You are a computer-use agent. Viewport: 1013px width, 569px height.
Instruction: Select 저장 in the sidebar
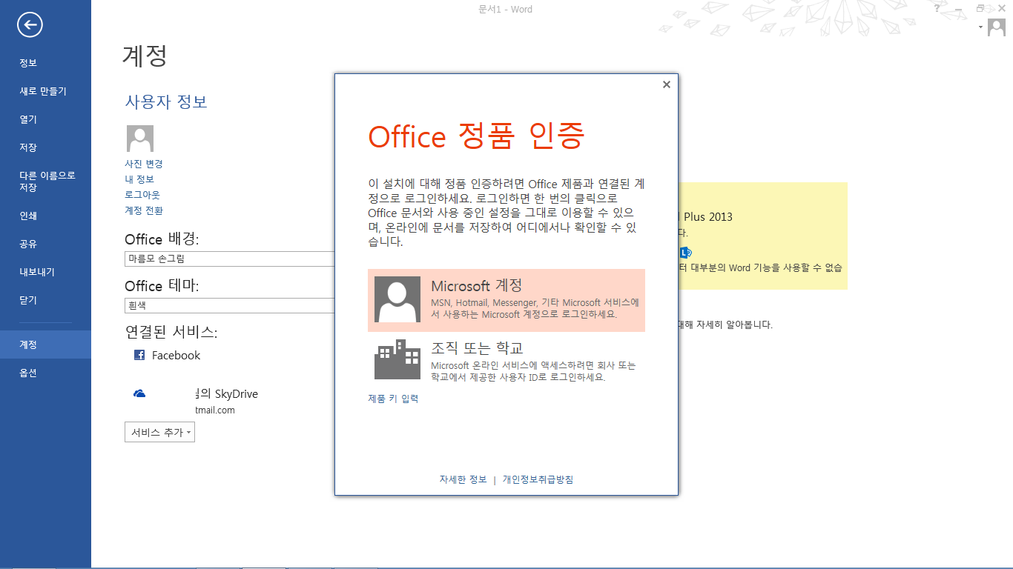click(45, 147)
